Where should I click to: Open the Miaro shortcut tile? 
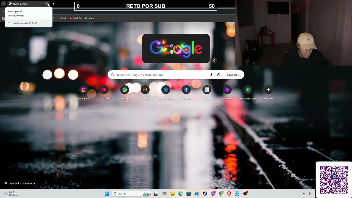pyautogui.click(x=207, y=93)
